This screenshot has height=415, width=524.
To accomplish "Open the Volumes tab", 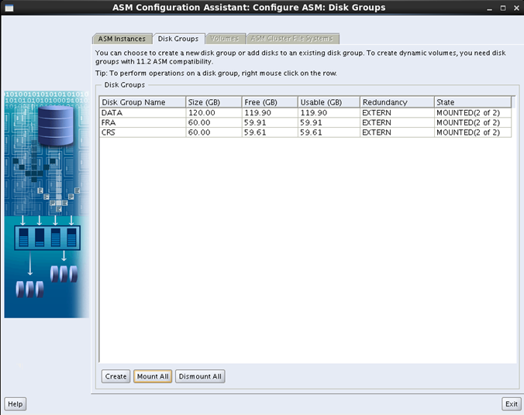I will coord(225,39).
